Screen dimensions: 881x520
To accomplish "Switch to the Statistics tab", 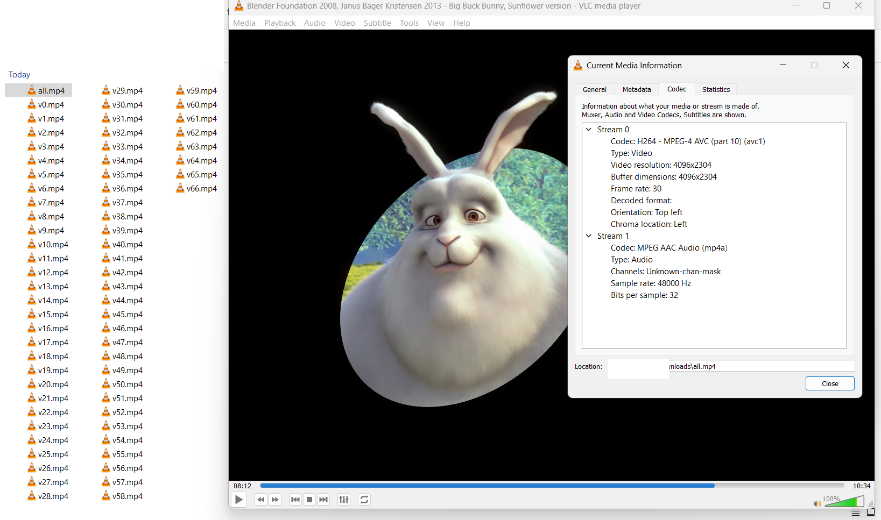I will coord(716,90).
